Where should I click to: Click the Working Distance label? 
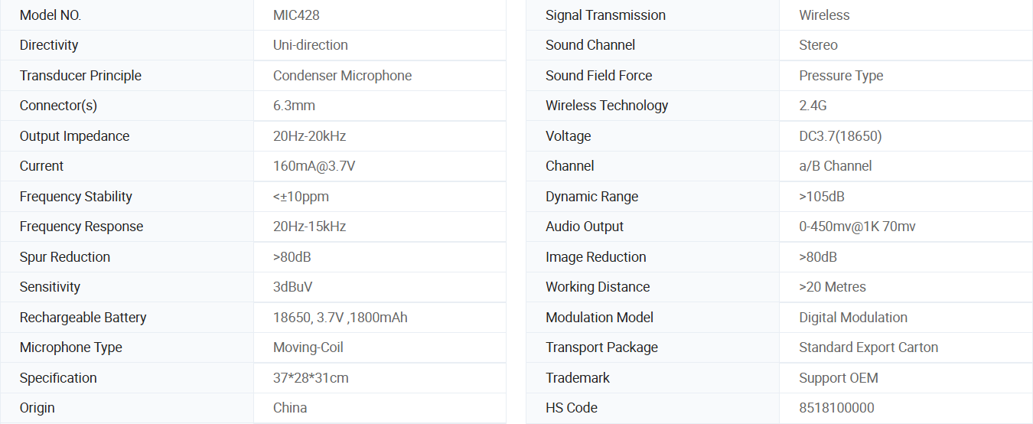coord(598,287)
